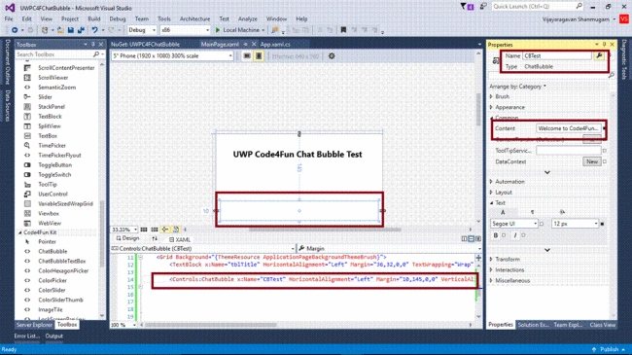Click the ToolTipService property marker square
The height and width of the screenshot is (355, 632).
pos(604,151)
